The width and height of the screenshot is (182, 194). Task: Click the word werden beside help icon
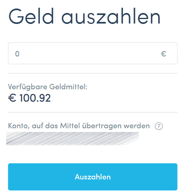137,126
